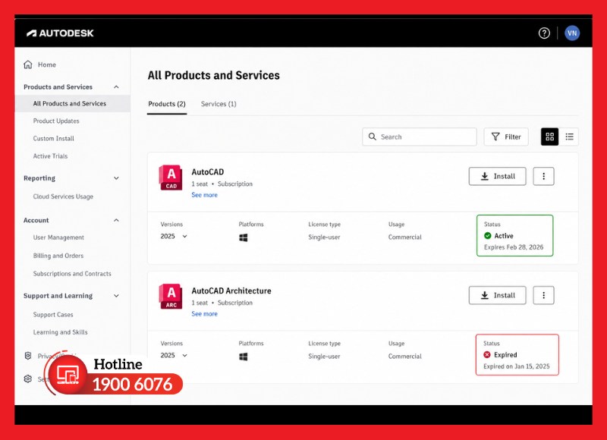Click the AutoCAD product icon
Image resolution: width=607 pixels, height=440 pixels.
[171, 178]
